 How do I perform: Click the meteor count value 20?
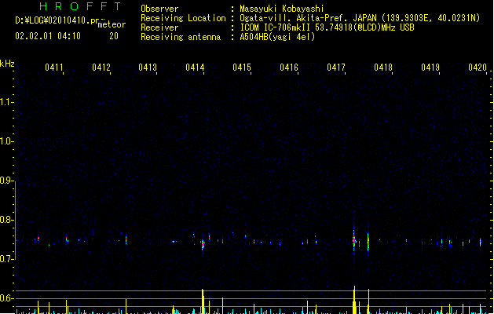click(114, 36)
